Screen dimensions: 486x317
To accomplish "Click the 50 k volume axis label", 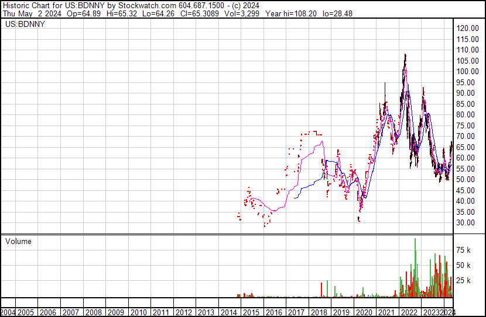I will tap(464, 265).
